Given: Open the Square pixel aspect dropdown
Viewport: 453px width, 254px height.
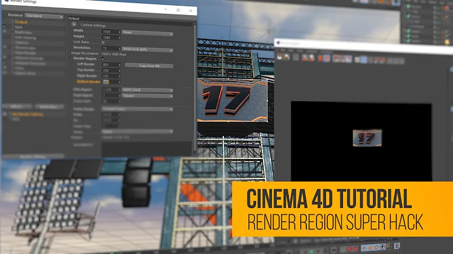Looking at the screenshot, I should click(x=148, y=96).
